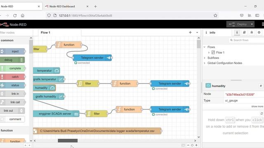Open the flow tab list dropdown
Viewport: 264px width, 148px height.
(197, 32)
